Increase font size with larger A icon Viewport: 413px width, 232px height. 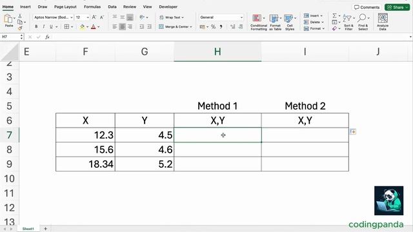94,17
